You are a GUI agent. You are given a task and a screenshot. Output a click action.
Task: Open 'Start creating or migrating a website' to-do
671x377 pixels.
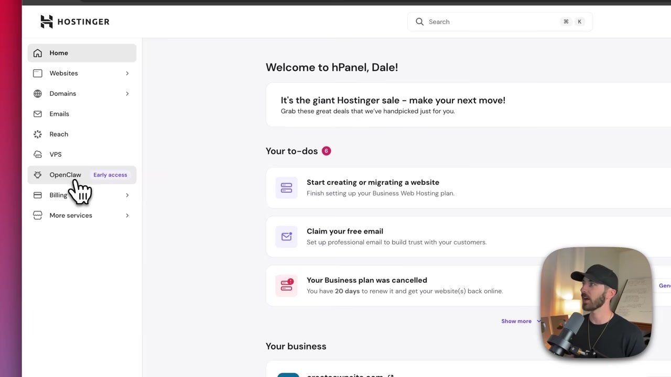click(373, 182)
